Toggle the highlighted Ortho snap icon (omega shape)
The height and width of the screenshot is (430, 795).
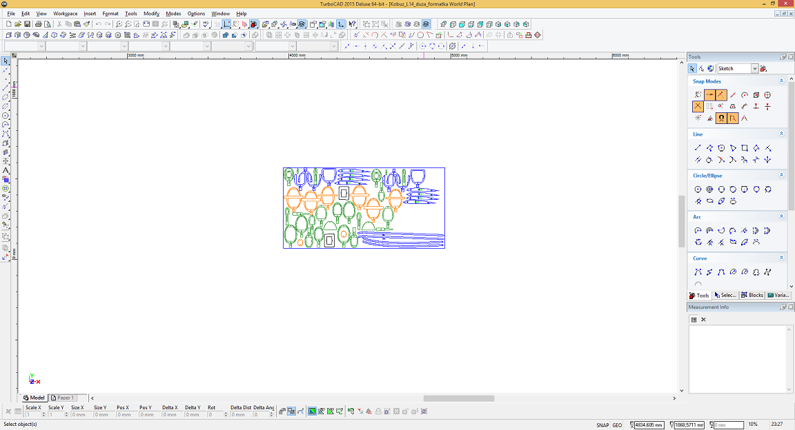(721, 118)
